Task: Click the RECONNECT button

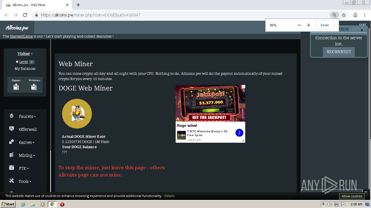Action: pyautogui.click(x=339, y=52)
